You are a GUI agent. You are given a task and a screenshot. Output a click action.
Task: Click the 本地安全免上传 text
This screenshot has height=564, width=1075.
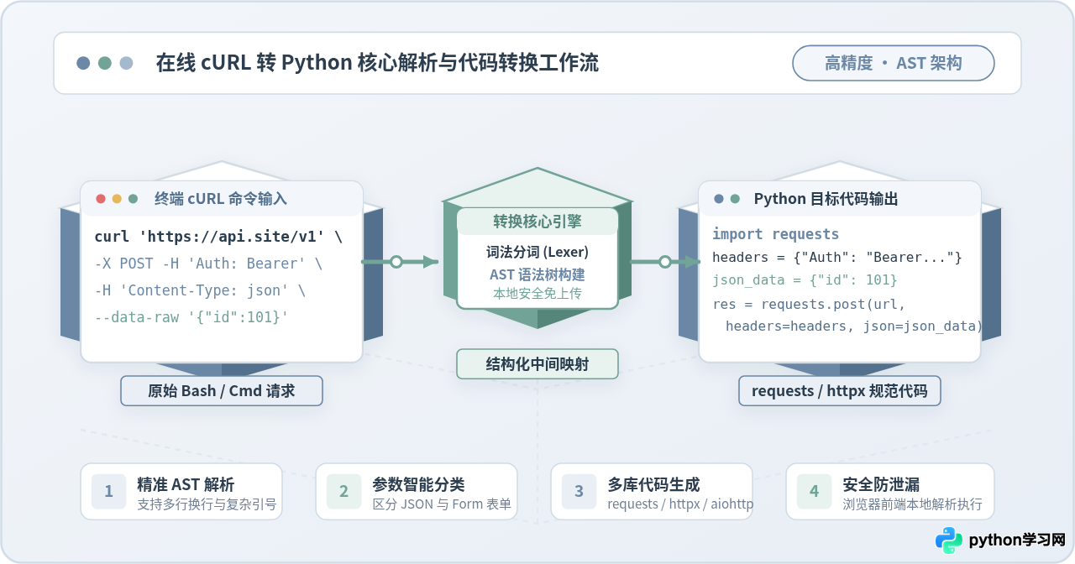tap(537, 294)
